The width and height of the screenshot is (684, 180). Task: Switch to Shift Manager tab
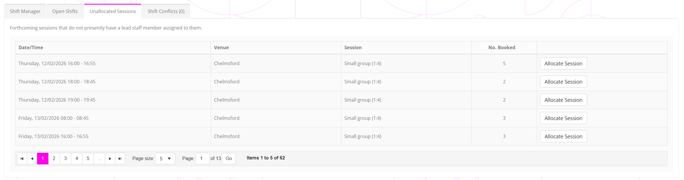coord(25,11)
